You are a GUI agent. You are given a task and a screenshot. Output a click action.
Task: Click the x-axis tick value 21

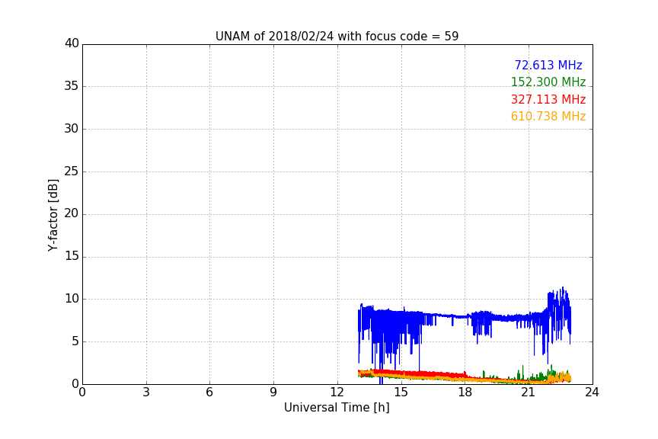tap(529, 393)
